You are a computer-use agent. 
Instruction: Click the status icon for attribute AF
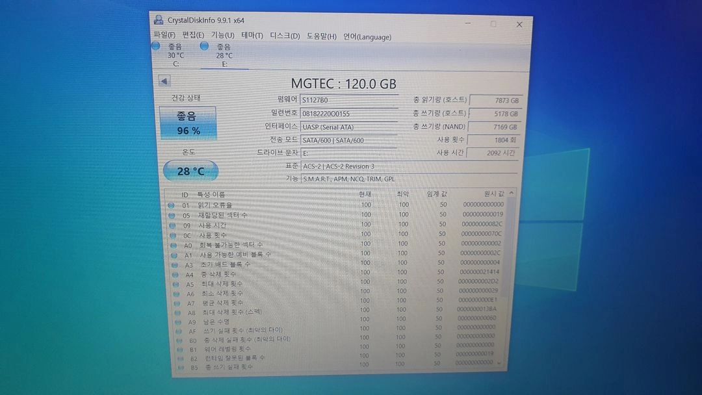tap(179, 331)
